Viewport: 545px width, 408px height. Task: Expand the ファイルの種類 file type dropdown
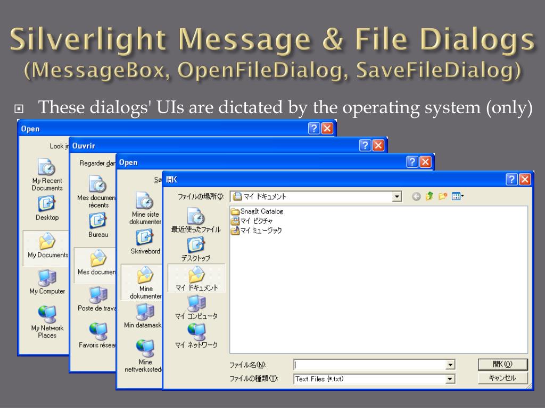click(450, 379)
